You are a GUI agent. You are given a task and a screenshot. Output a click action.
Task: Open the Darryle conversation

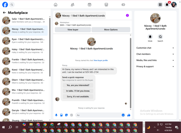click(x=24, y=112)
